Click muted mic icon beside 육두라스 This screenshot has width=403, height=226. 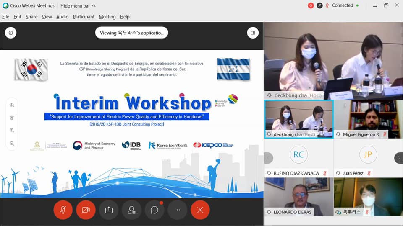[367, 212]
